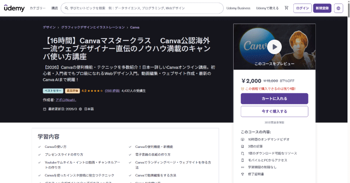350x183 pixels.
Task: Go to デザイン breadcrumb
Action: [49, 27]
